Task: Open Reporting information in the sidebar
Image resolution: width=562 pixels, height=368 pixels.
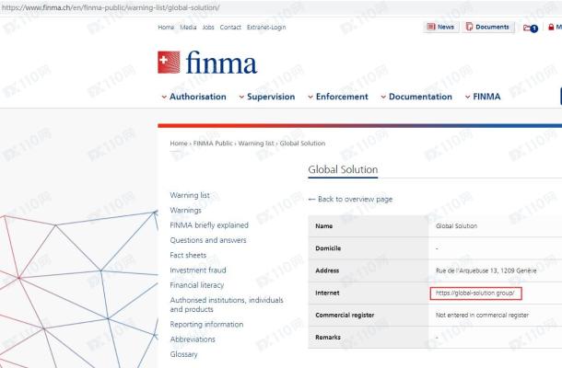Action: (206, 325)
